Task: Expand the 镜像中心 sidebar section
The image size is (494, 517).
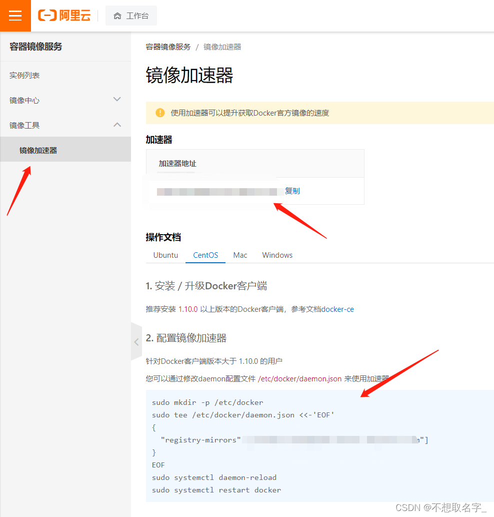Action: coord(65,100)
